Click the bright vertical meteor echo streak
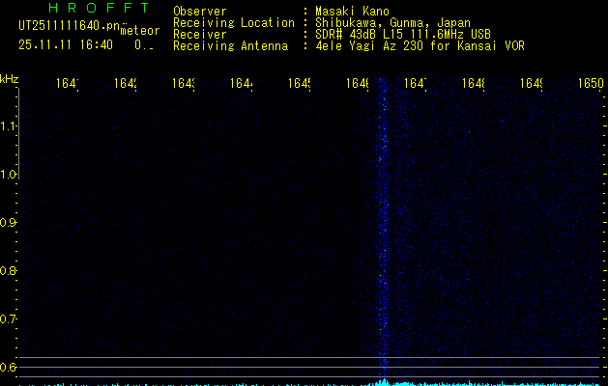This screenshot has height=386, width=608. 384,229
